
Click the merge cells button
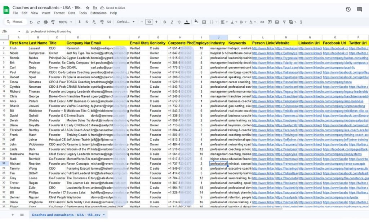pyautogui.click(x=211, y=22)
